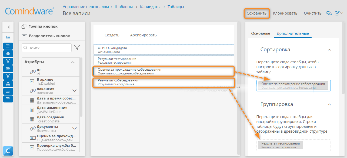Focus the Поиск search field
The height and width of the screenshot is (158, 347).
coord(46,48)
